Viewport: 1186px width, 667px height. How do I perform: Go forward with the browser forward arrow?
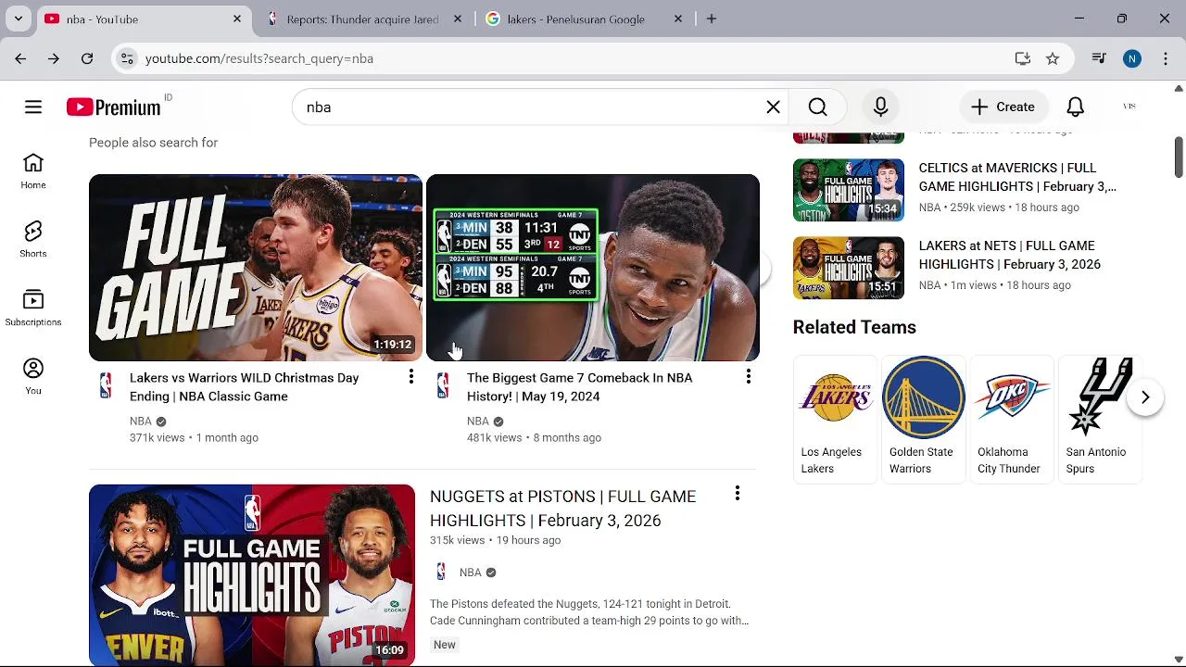(54, 58)
